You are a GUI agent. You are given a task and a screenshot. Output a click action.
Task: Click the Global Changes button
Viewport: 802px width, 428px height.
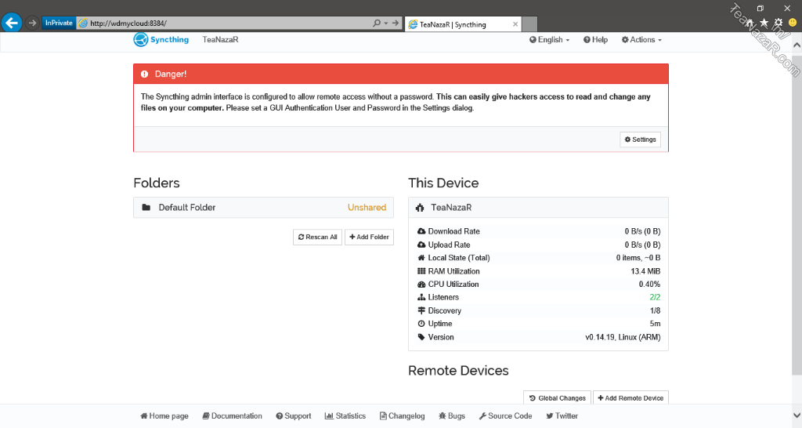tap(557, 397)
